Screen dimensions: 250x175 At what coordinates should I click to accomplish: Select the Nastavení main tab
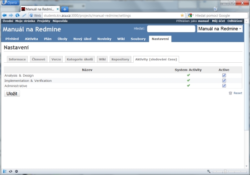(160, 39)
